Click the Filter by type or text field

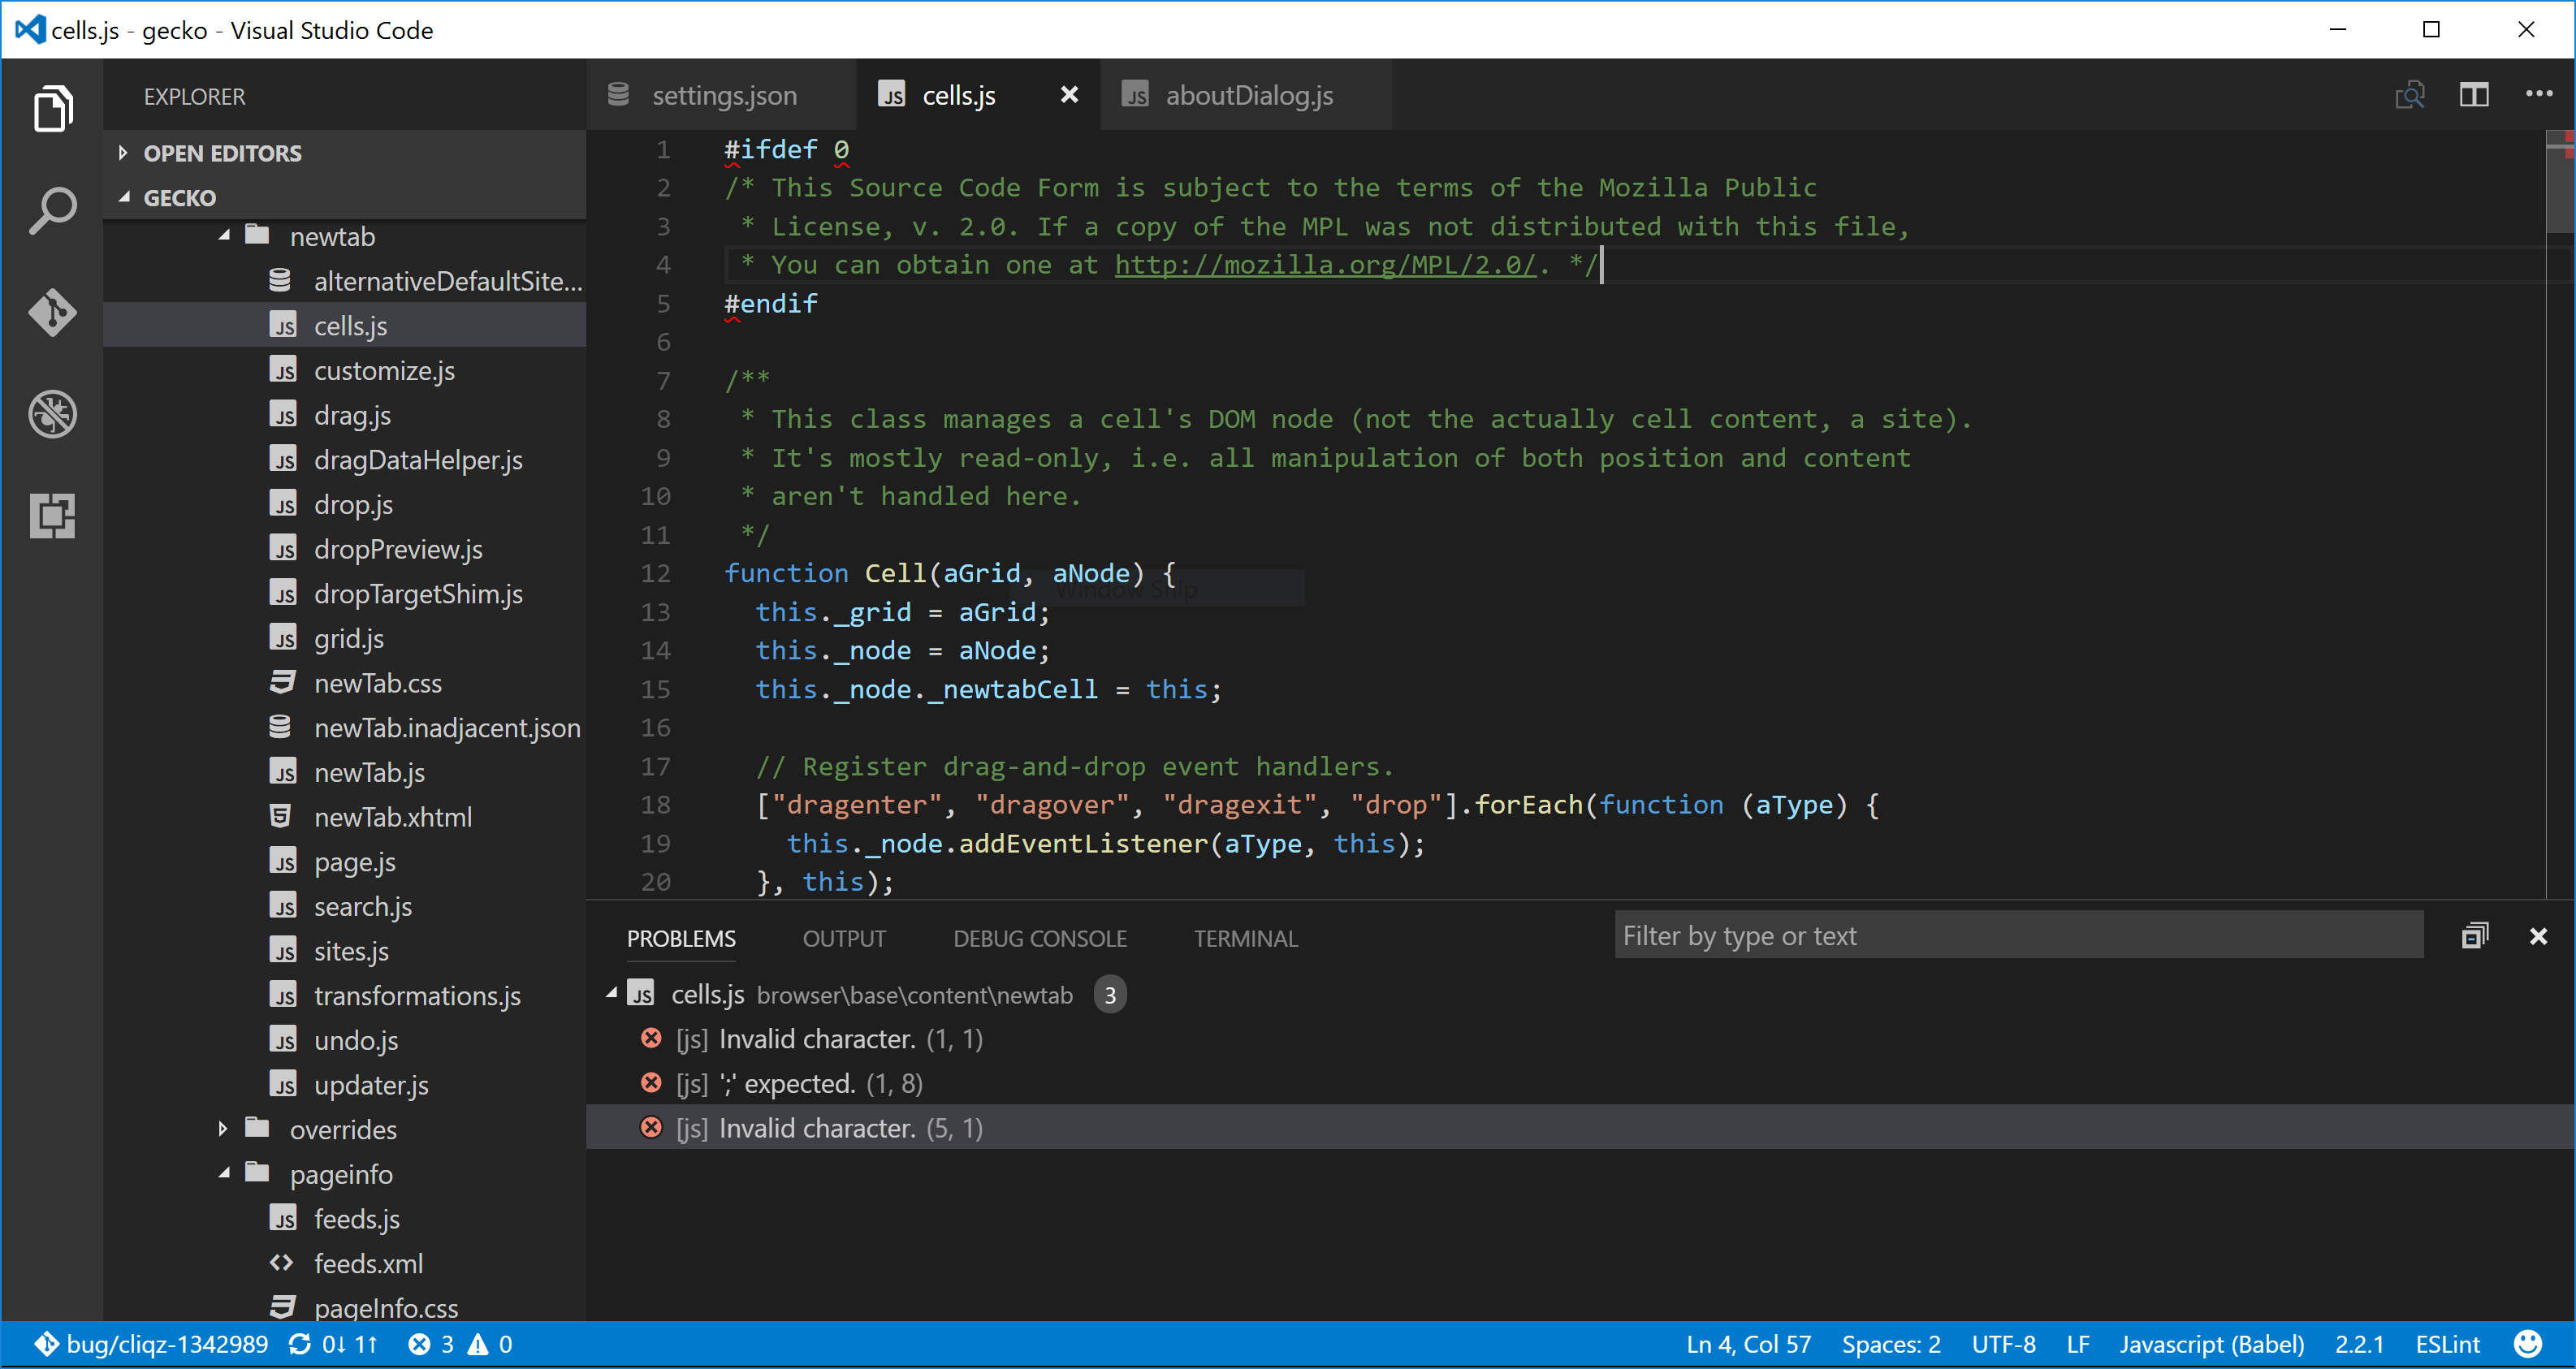pyautogui.click(x=2018, y=935)
